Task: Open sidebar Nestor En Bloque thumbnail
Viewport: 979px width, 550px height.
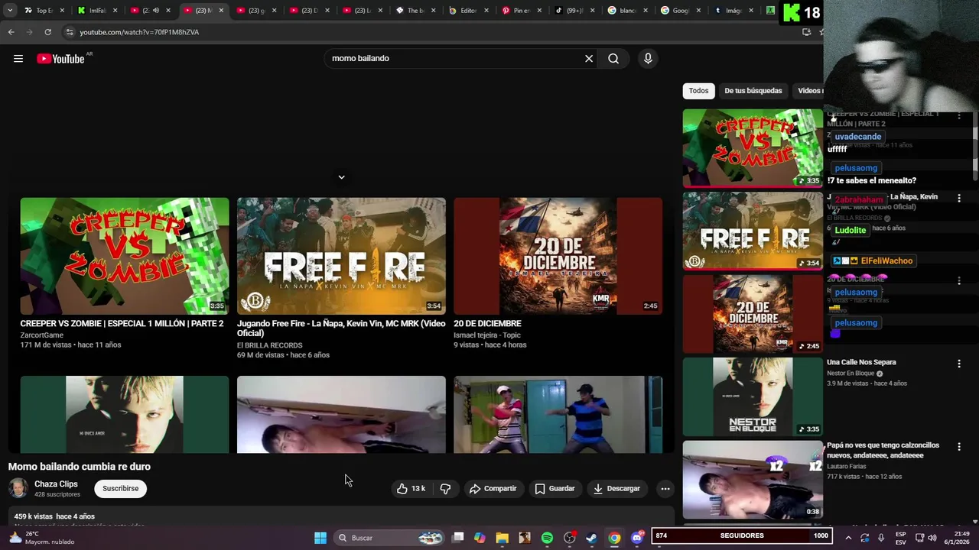Action: 753,396
